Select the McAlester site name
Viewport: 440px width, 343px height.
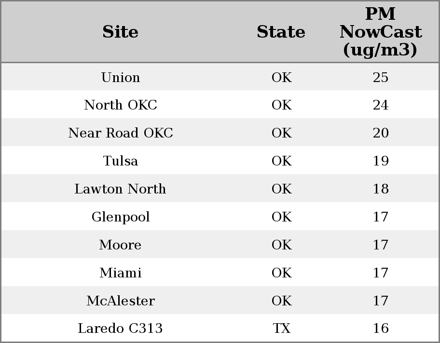point(121,301)
